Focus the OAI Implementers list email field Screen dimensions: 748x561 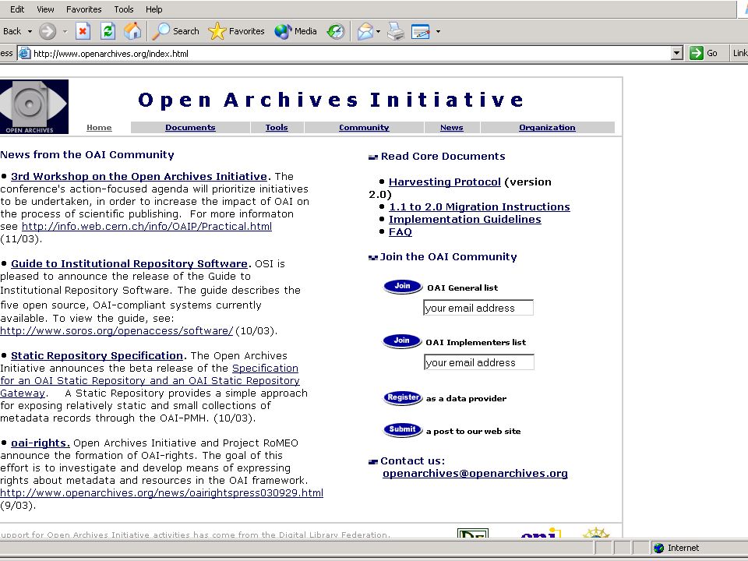point(479,362)
